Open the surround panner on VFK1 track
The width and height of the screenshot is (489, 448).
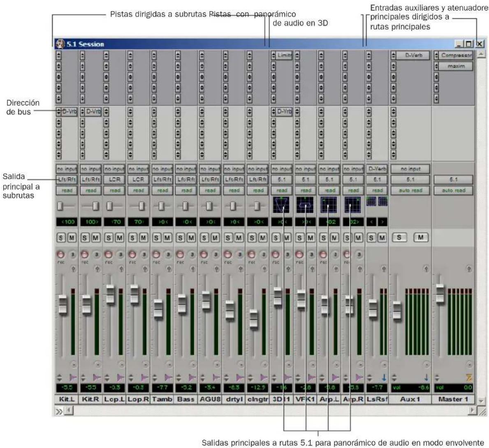click(x=305, y=205)
